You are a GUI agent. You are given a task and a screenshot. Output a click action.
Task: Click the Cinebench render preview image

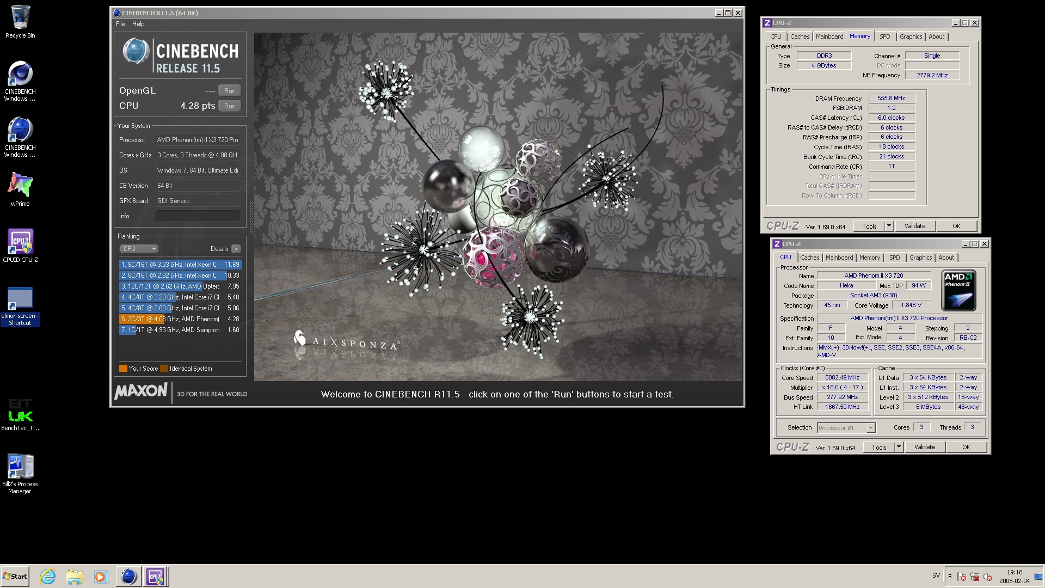coord(498,207)
